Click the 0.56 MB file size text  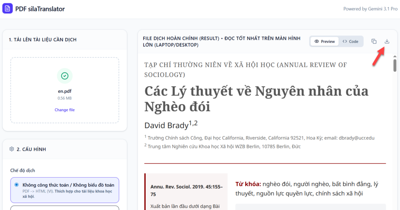click(64, 98)
